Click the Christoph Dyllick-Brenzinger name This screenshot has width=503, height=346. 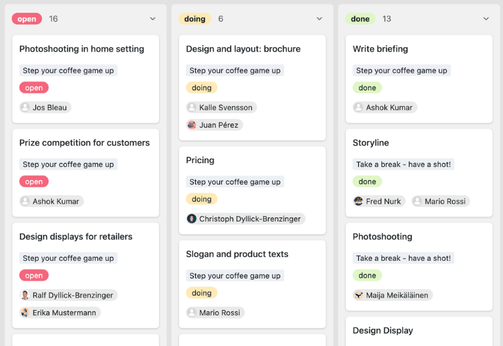click(x=250, y=219)
